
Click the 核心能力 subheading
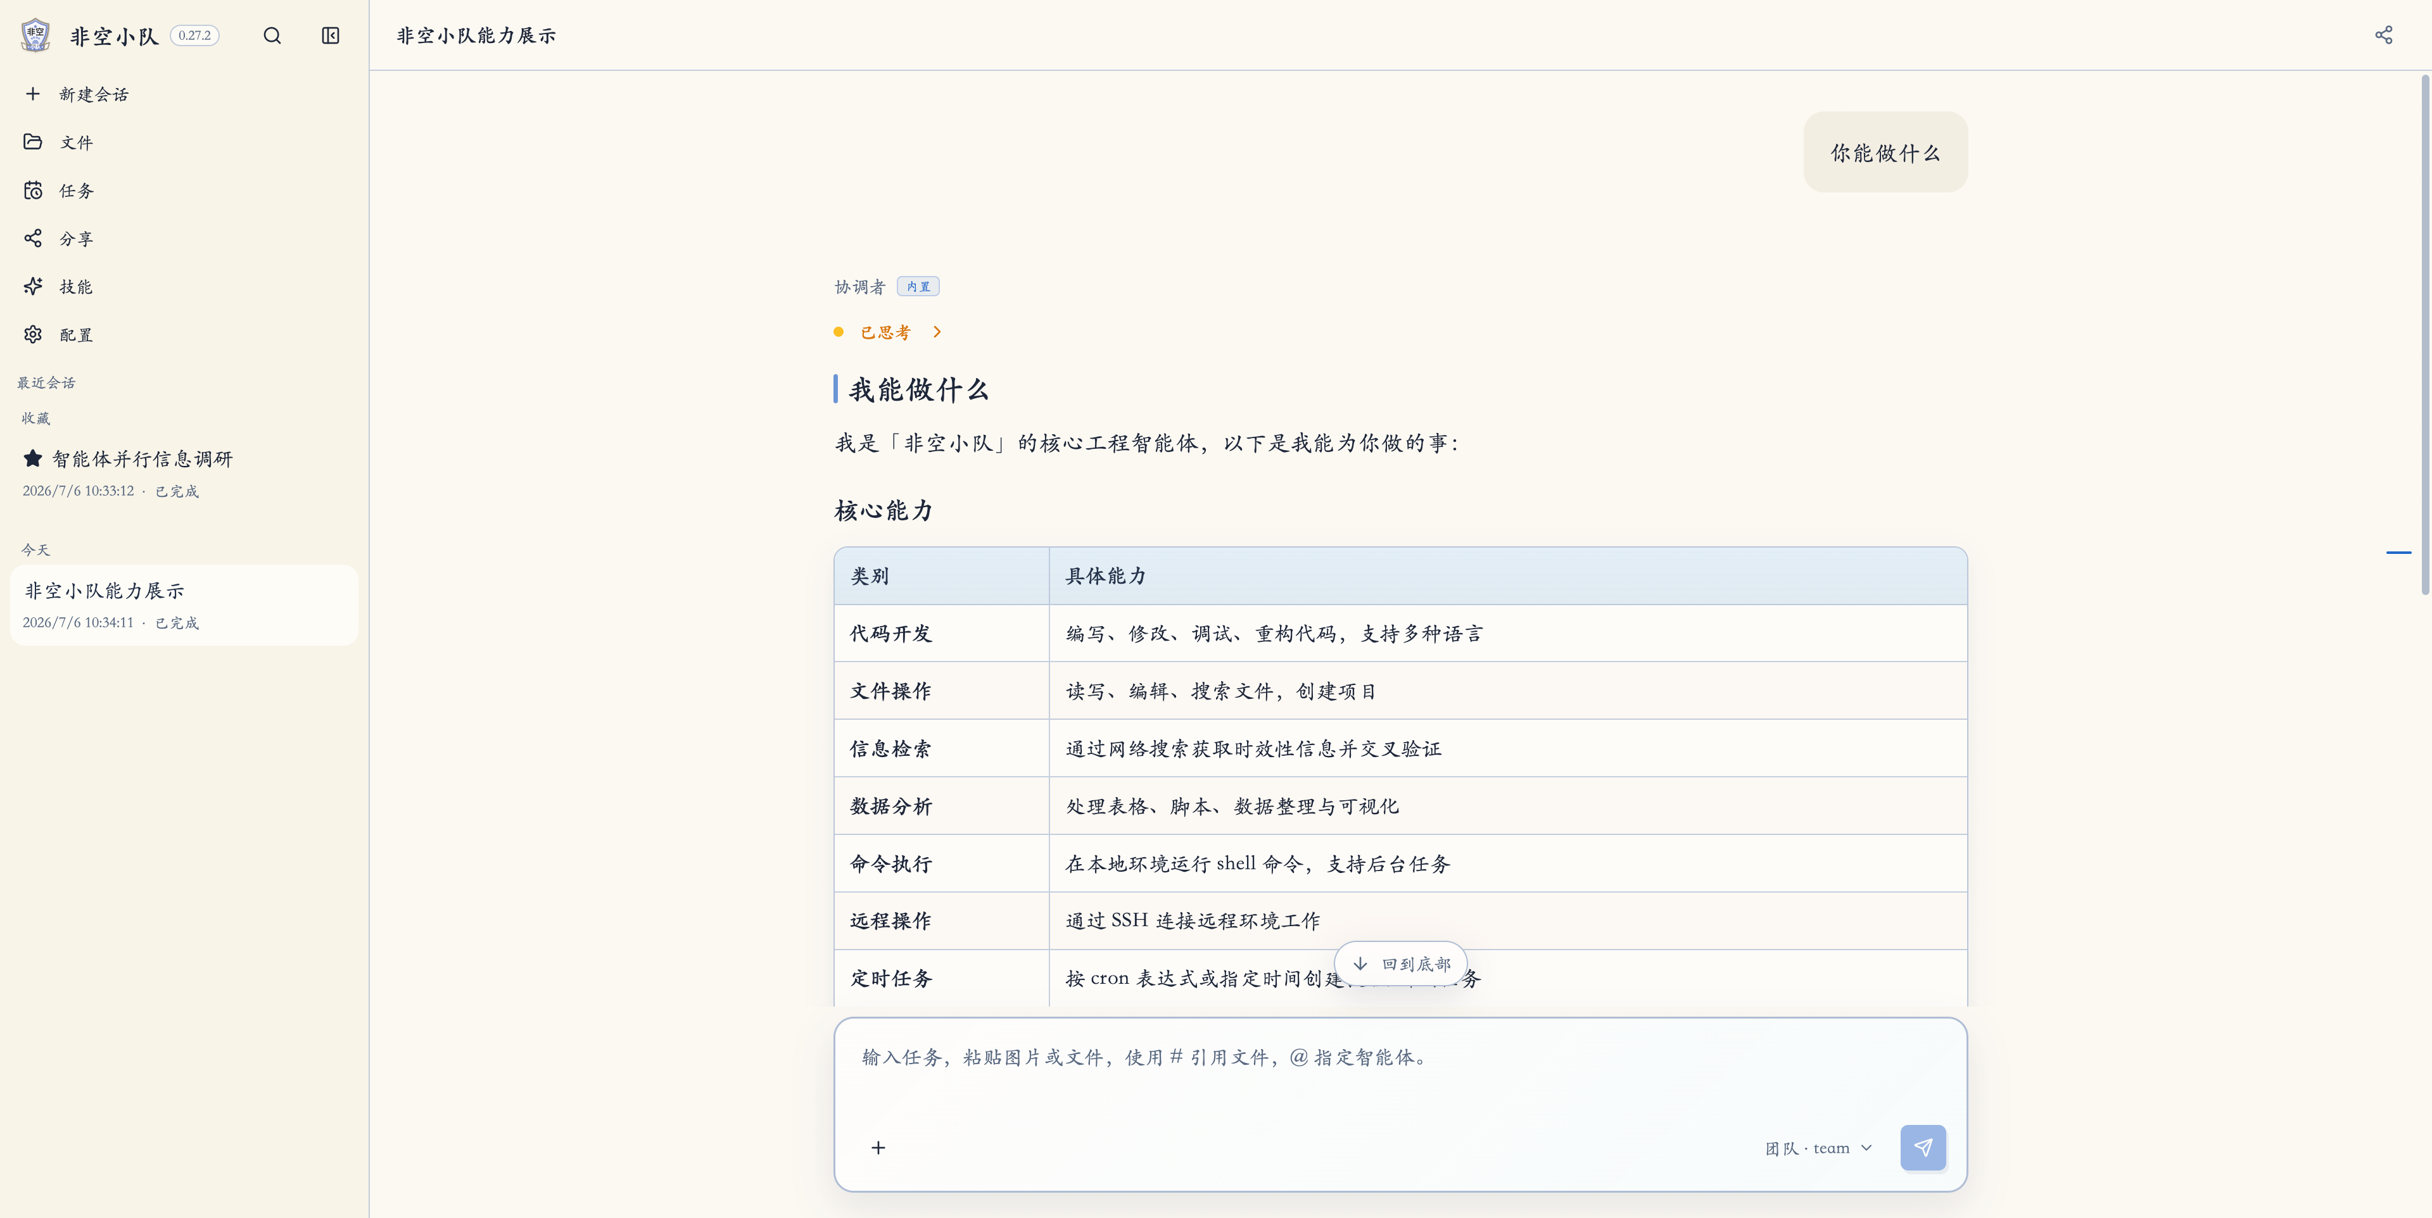pyautogui.click(x=885, y=510)
